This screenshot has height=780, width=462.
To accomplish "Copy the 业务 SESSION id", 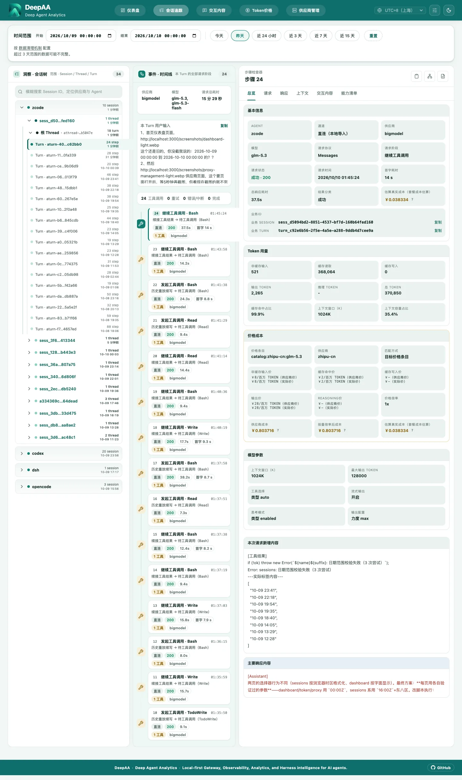I will [x=438, y=222].
